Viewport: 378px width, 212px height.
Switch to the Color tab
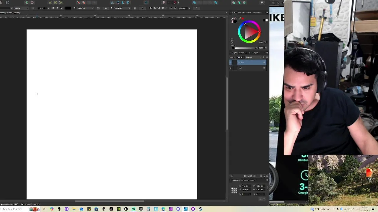tap(234, 12)
